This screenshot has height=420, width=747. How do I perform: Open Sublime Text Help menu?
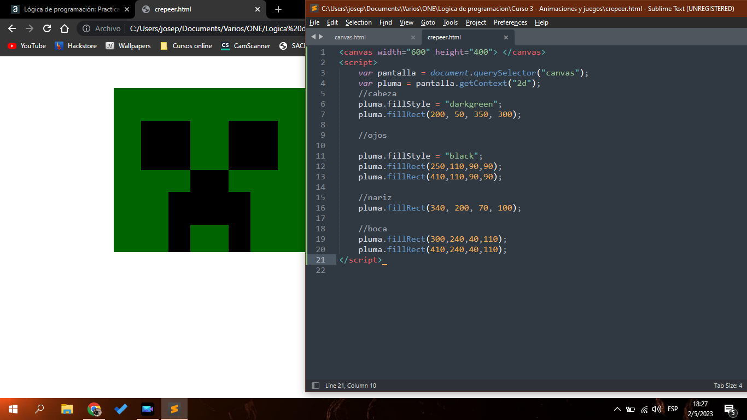pos(541,22)
